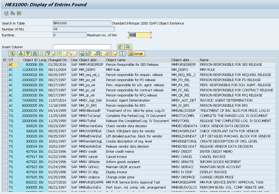Sort the list in descending order
The height and width of the screenshot is (194, 279).
point(28,54)
